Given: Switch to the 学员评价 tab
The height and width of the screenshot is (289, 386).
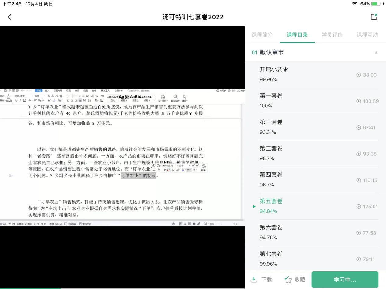Looking at the screenshot, I should 332,35.
